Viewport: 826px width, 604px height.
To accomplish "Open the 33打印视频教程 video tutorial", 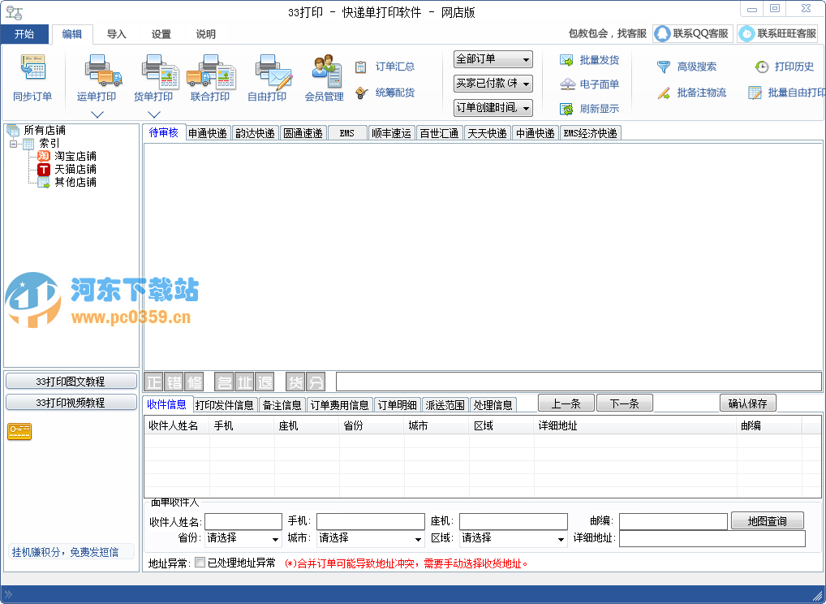I will [x=71, y=402].
